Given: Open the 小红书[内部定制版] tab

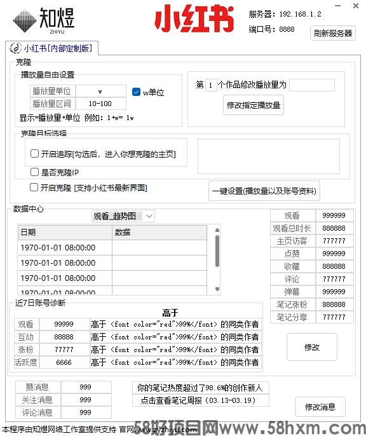Looking at the screenshot, I should pos(51,48).
